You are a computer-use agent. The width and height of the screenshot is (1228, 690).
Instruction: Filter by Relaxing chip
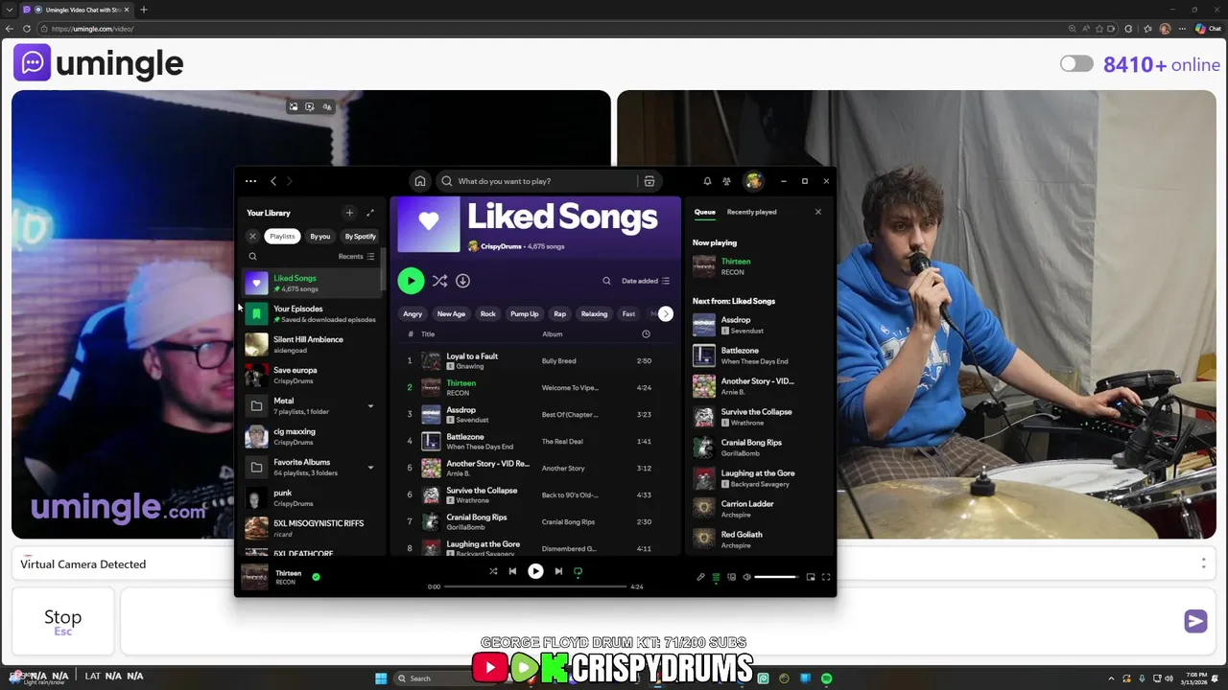595,313
